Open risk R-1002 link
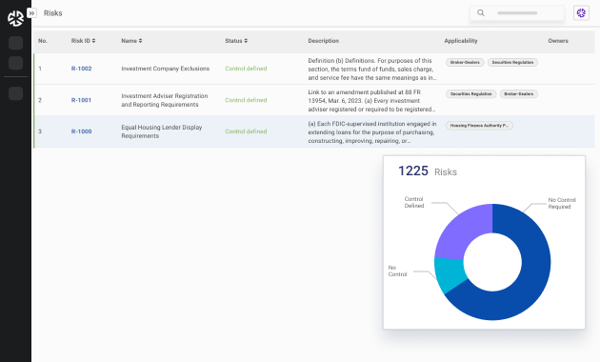600x362 pixels. 82,69
